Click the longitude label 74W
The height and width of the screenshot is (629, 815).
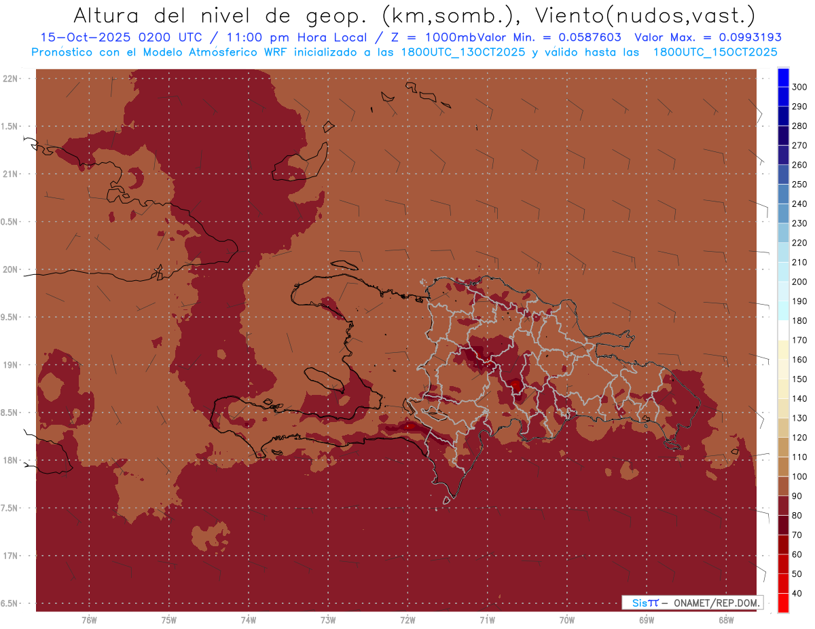[249, 620]
